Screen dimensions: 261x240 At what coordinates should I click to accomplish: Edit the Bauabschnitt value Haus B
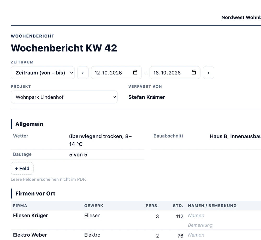pyautogui.click(x=235, y=136)
